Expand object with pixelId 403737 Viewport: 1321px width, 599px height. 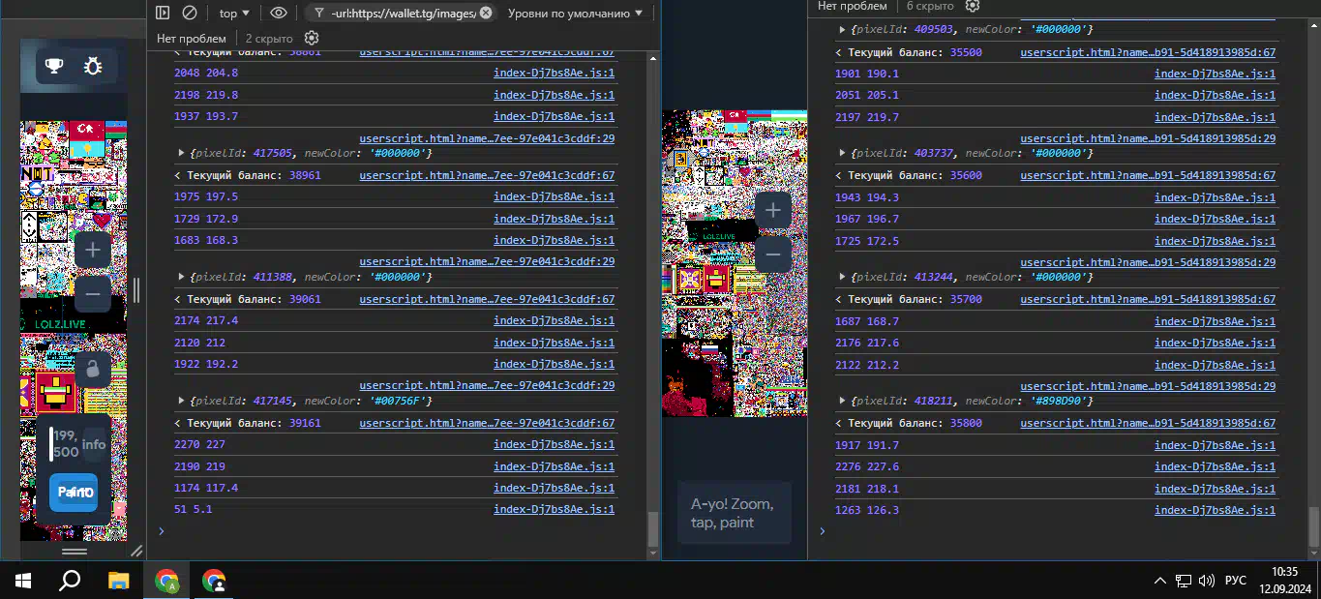coord(842,153)
